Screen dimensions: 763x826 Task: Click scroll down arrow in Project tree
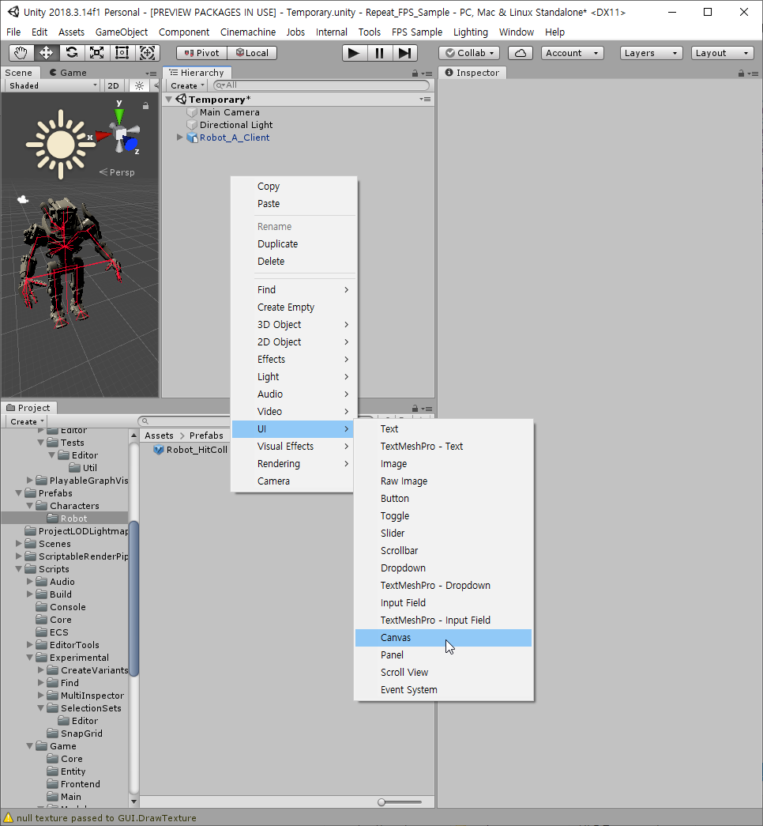(x=133, y=801)
